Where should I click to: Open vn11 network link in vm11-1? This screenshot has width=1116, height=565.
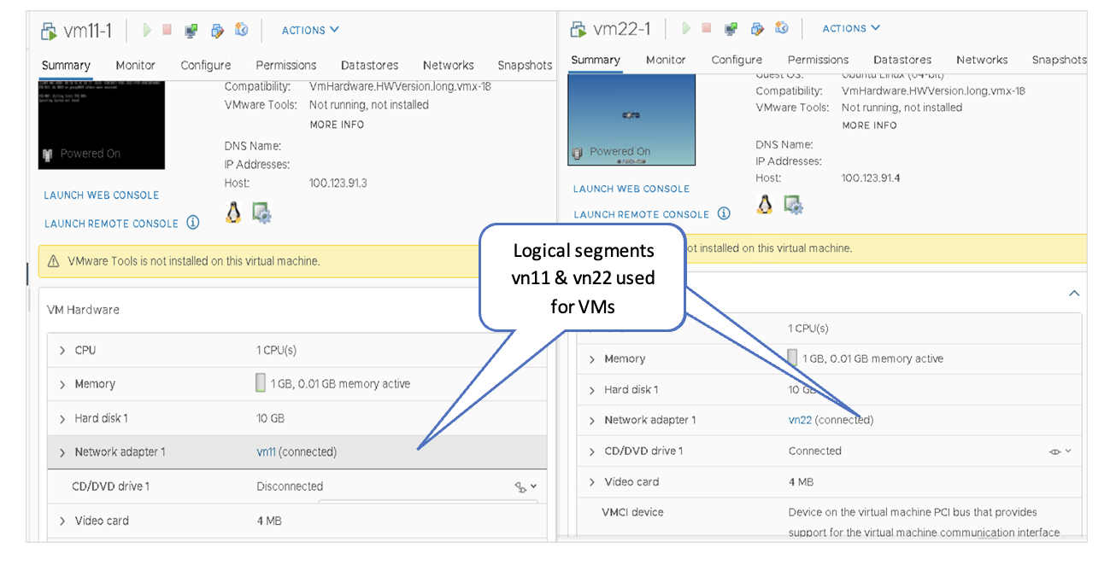(x=267, y=452)
